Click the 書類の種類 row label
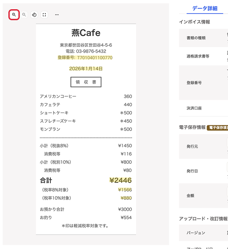This screenshot has height=249, width=228. (196, 38)
